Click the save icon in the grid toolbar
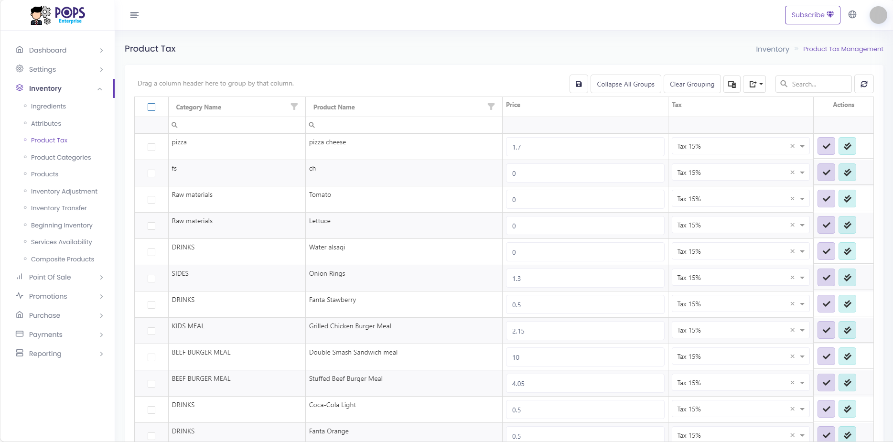893x442 pixels. click(x=579, y=84)
